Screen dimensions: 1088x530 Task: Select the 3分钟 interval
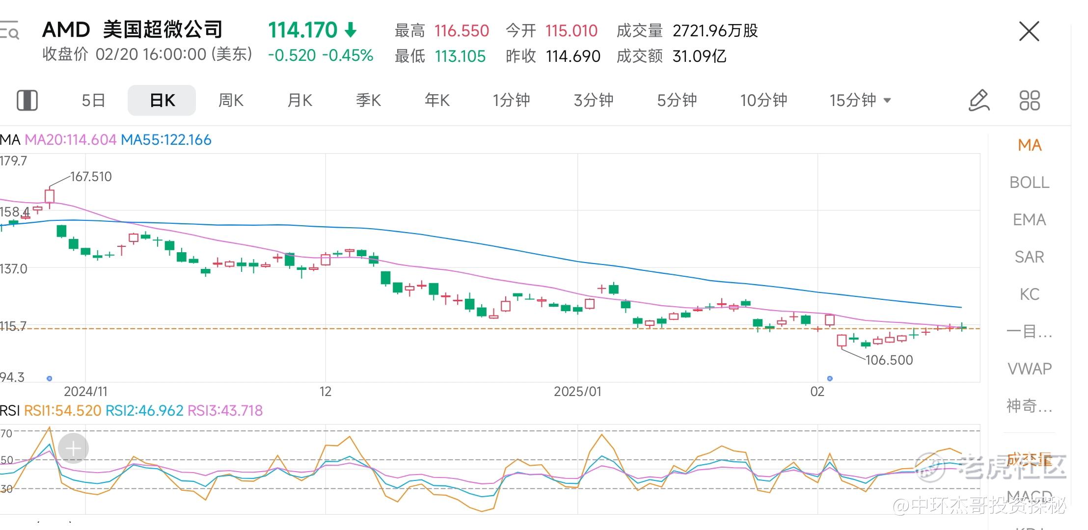point(594,101)
